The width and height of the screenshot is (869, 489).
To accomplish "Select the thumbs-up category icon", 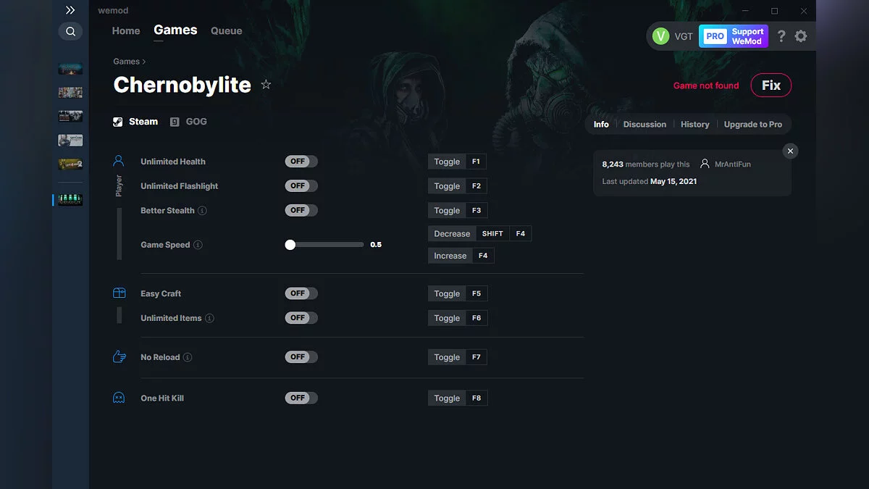I will [119, 356].
